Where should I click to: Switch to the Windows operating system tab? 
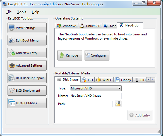pos(66,26)
